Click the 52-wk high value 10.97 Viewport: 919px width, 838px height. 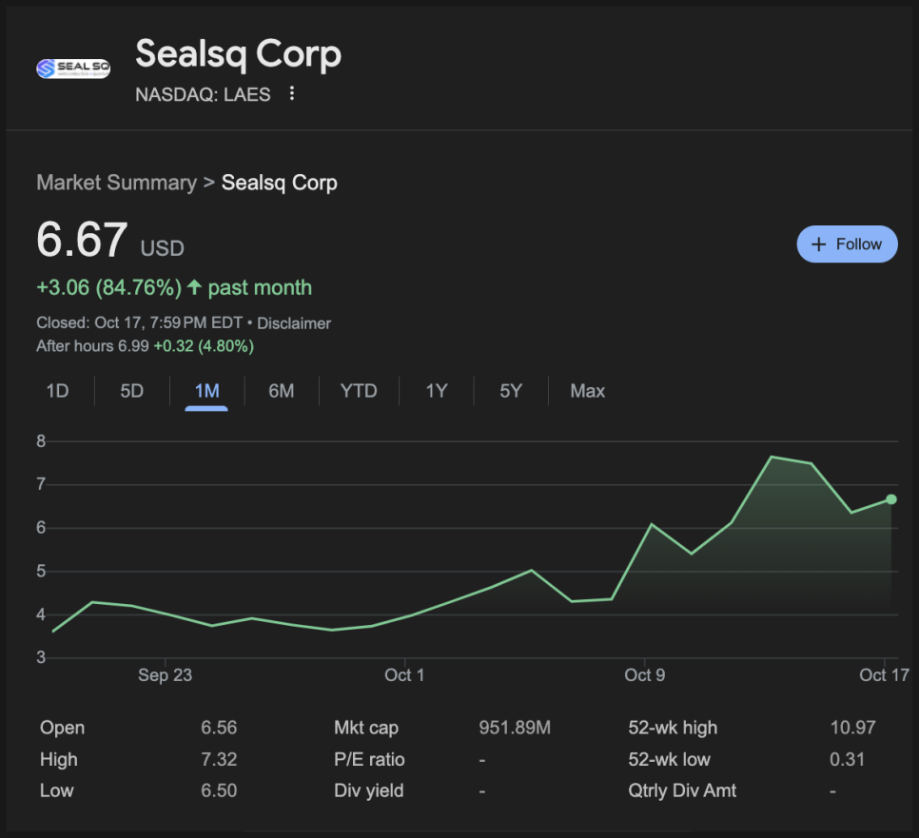click(852, 729)
